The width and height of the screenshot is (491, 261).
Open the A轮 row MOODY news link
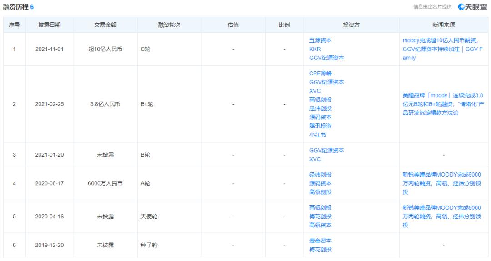point(441,183)
